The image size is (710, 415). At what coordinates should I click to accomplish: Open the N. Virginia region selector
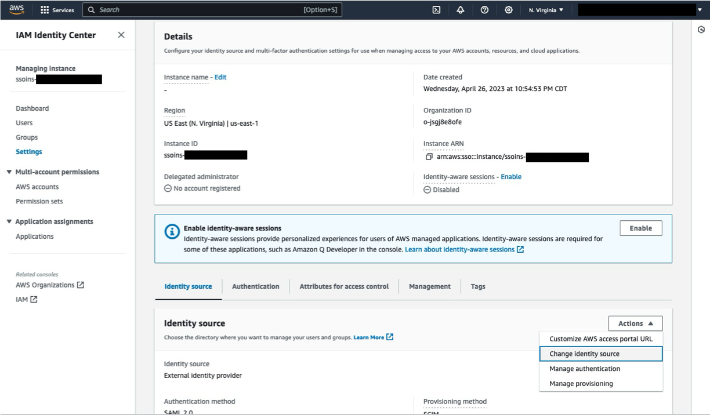pyautogui.click(x=545, y=9)
